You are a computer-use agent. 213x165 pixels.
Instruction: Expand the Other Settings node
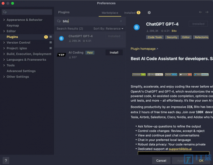tap(4, 77)
